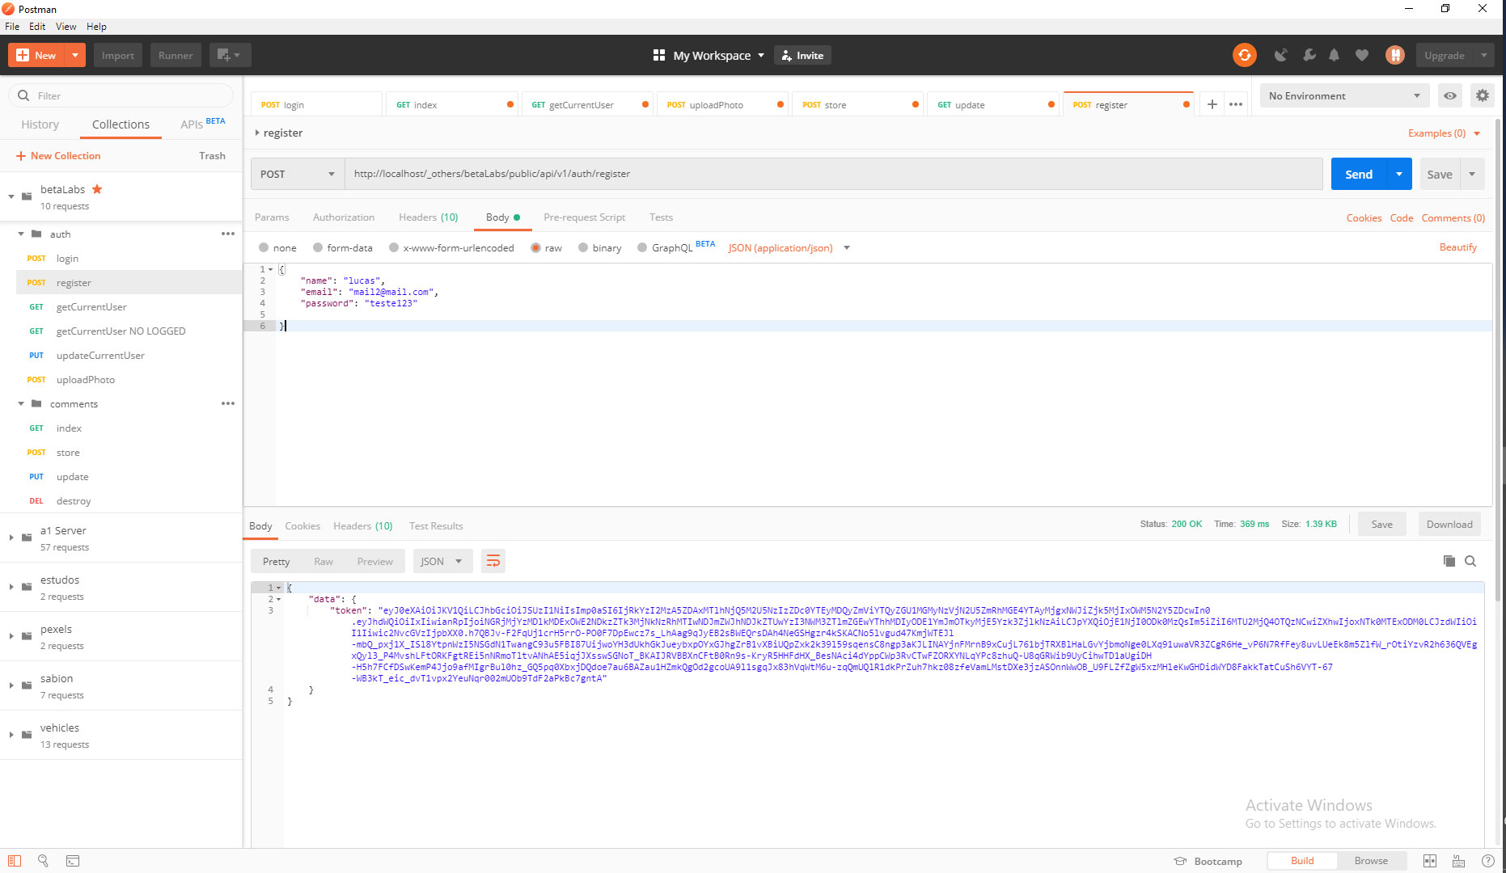Open the tab options ellipsis menu

click(x=1236, y=104)
